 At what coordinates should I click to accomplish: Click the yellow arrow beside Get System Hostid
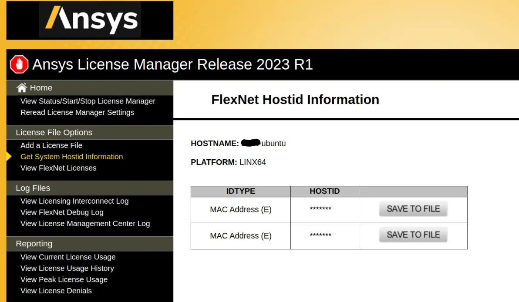9,157
